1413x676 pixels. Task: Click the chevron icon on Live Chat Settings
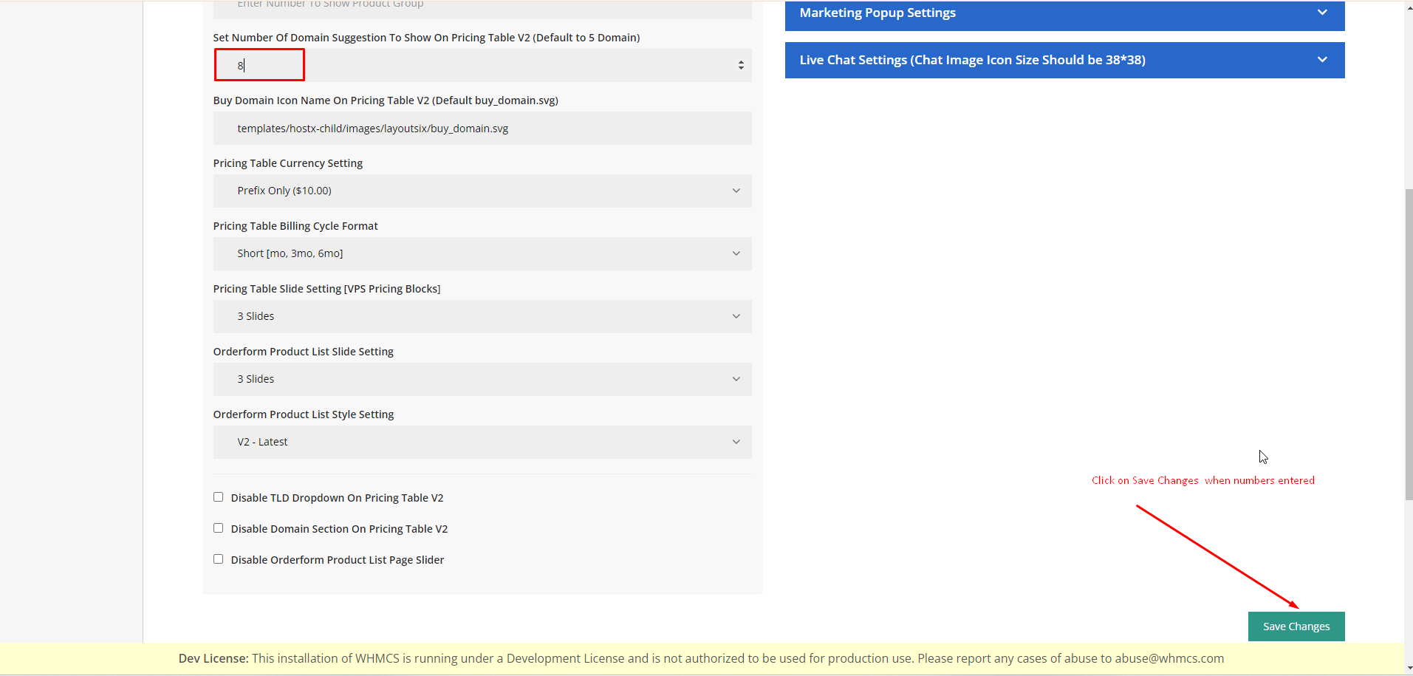1322,60
